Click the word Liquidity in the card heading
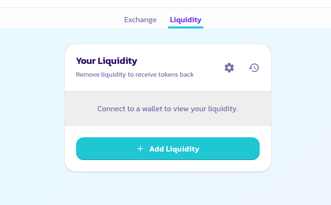 pyautogui.click(x=117, y=62)
